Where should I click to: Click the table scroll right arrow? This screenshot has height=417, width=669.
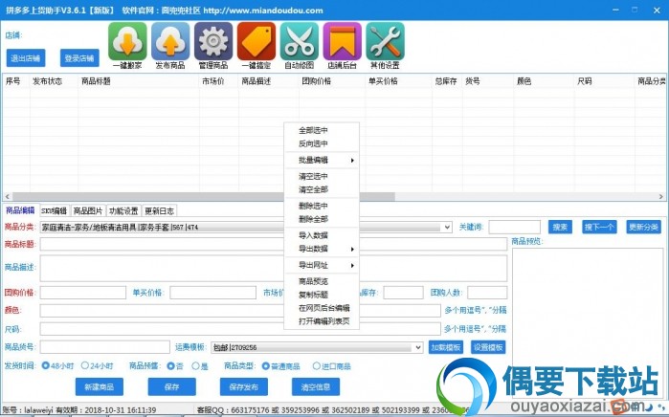point(661,197)
